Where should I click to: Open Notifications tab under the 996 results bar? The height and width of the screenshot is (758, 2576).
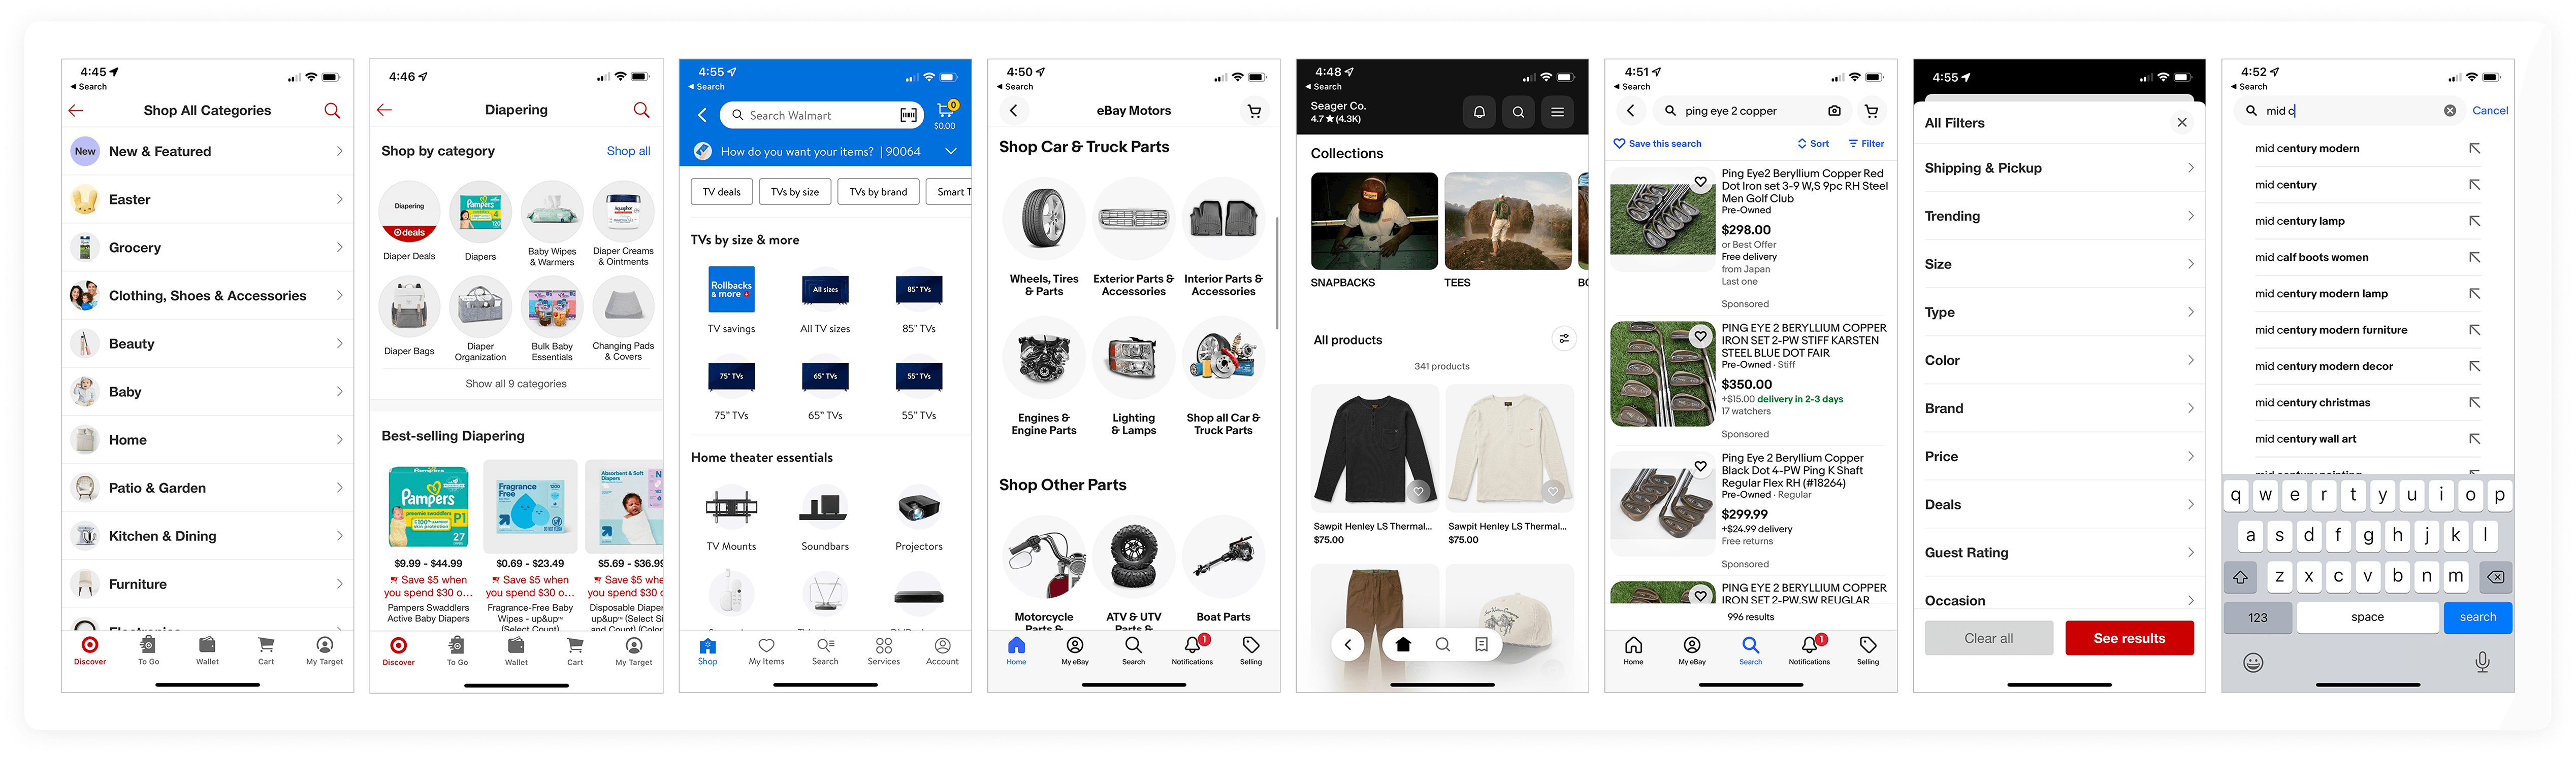click(1809, 650)
